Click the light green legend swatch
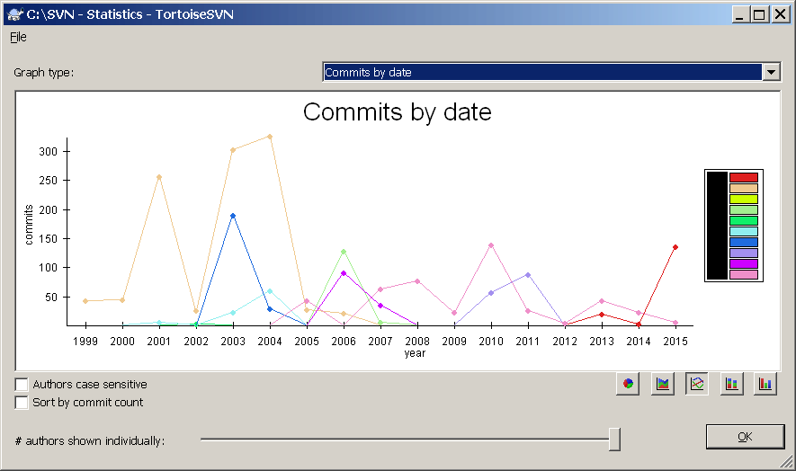Image resolution: width=796 pixels, height=471 pixels. coord(743,209)
